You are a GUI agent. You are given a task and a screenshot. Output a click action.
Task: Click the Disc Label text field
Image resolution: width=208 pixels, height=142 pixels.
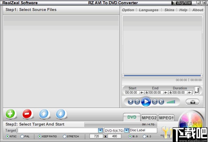pos(143,130)
